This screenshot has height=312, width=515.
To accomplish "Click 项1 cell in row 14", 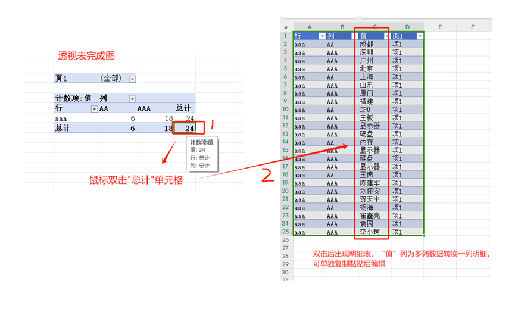I will pyautogui.click(x=407, y=142).
